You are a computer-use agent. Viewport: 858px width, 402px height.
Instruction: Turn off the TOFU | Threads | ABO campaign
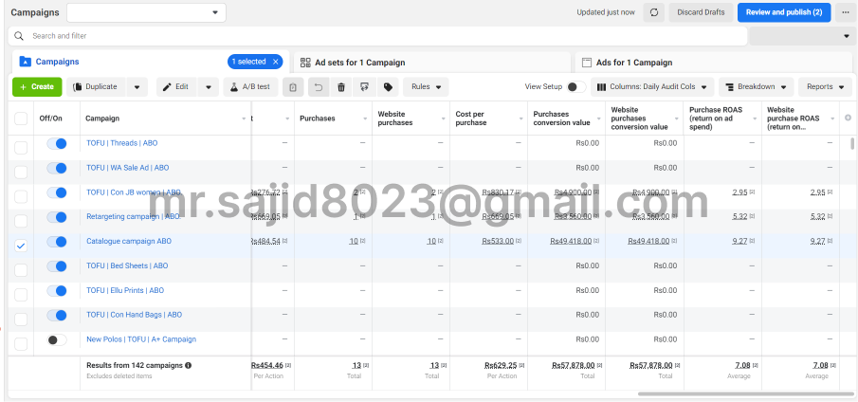(57, 143)
